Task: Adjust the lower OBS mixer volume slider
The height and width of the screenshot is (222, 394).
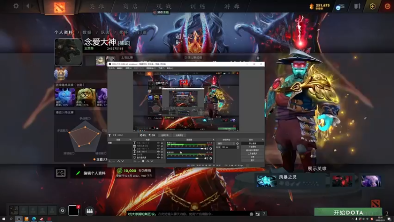Action: (185, 158)
